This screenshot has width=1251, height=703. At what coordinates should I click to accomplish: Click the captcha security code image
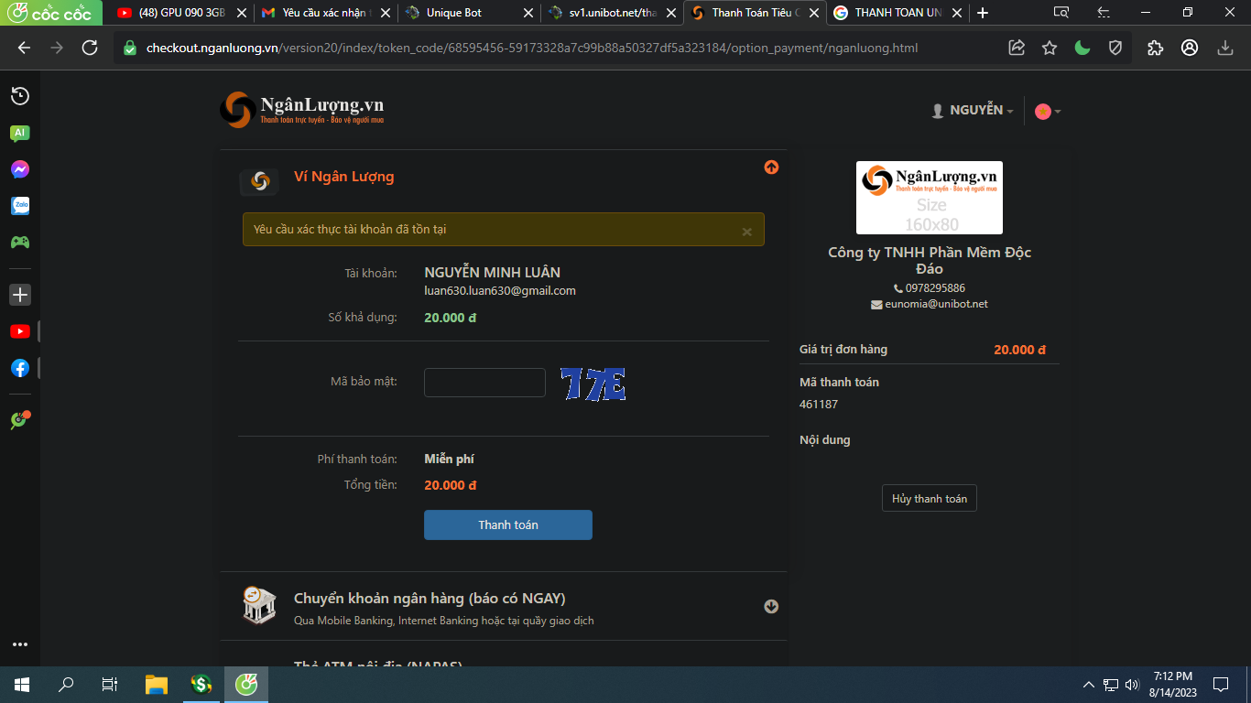point(593,384)
